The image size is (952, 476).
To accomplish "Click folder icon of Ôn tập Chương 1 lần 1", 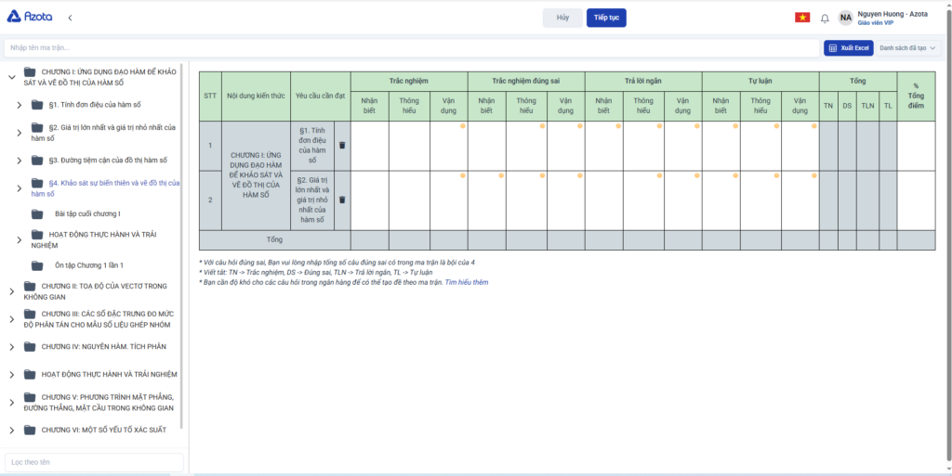I will tap(38, 264).
